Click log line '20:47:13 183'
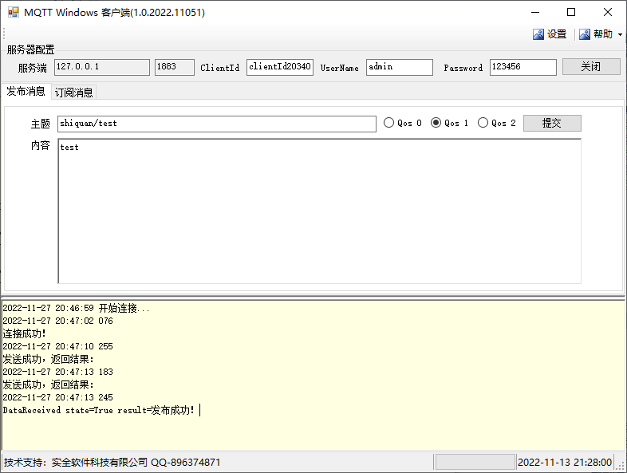This screenshot has height=473, width=627. [57, 372]
